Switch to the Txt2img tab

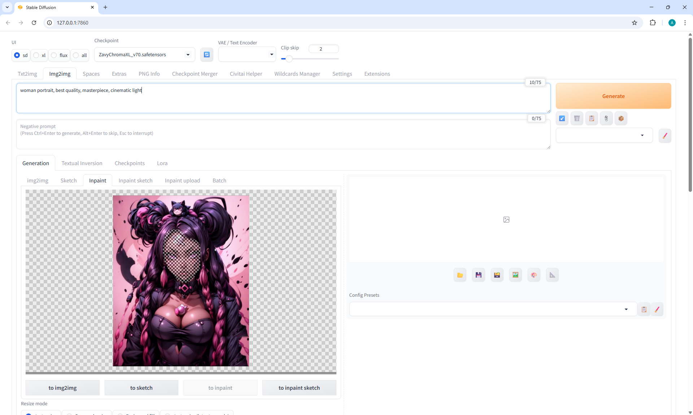tap(27, 74)
